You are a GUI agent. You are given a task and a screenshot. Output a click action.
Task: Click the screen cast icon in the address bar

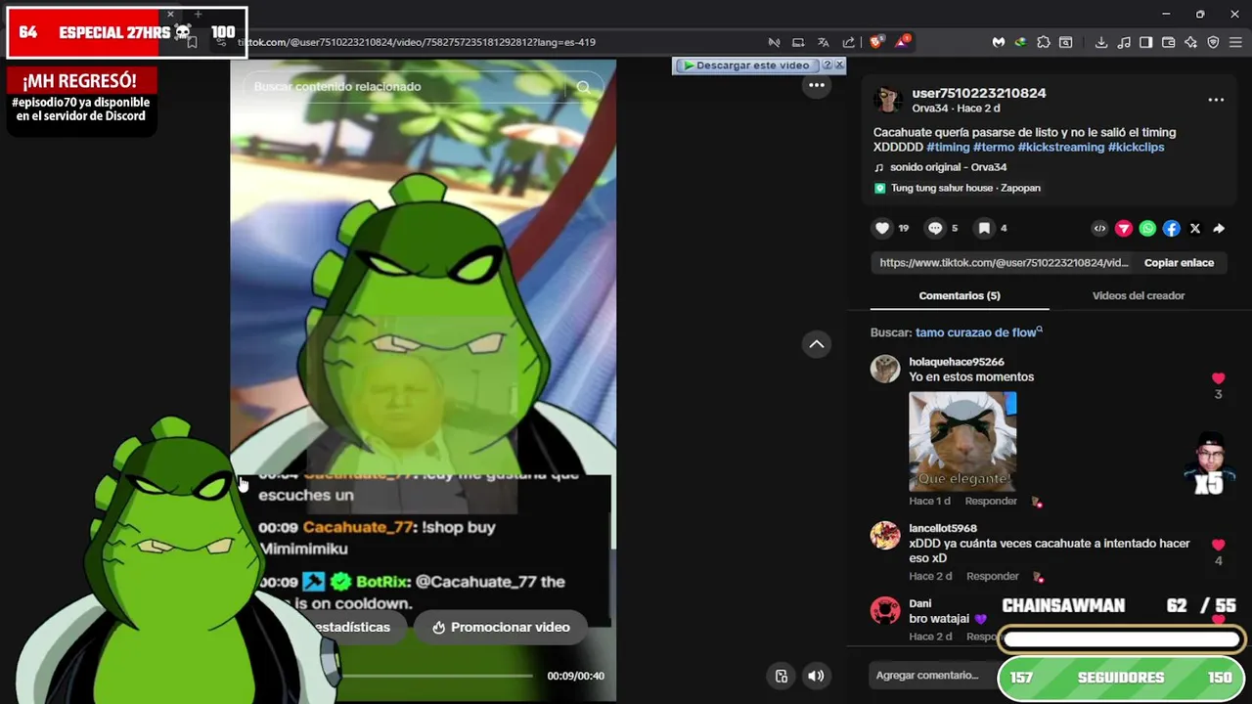coord(798,42)
